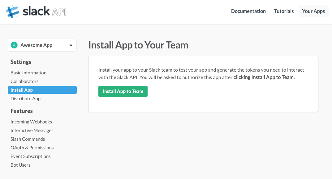Open the Slash Commands configuration
332x179 pixels.
pyautogui.click(x=28, y=139)
